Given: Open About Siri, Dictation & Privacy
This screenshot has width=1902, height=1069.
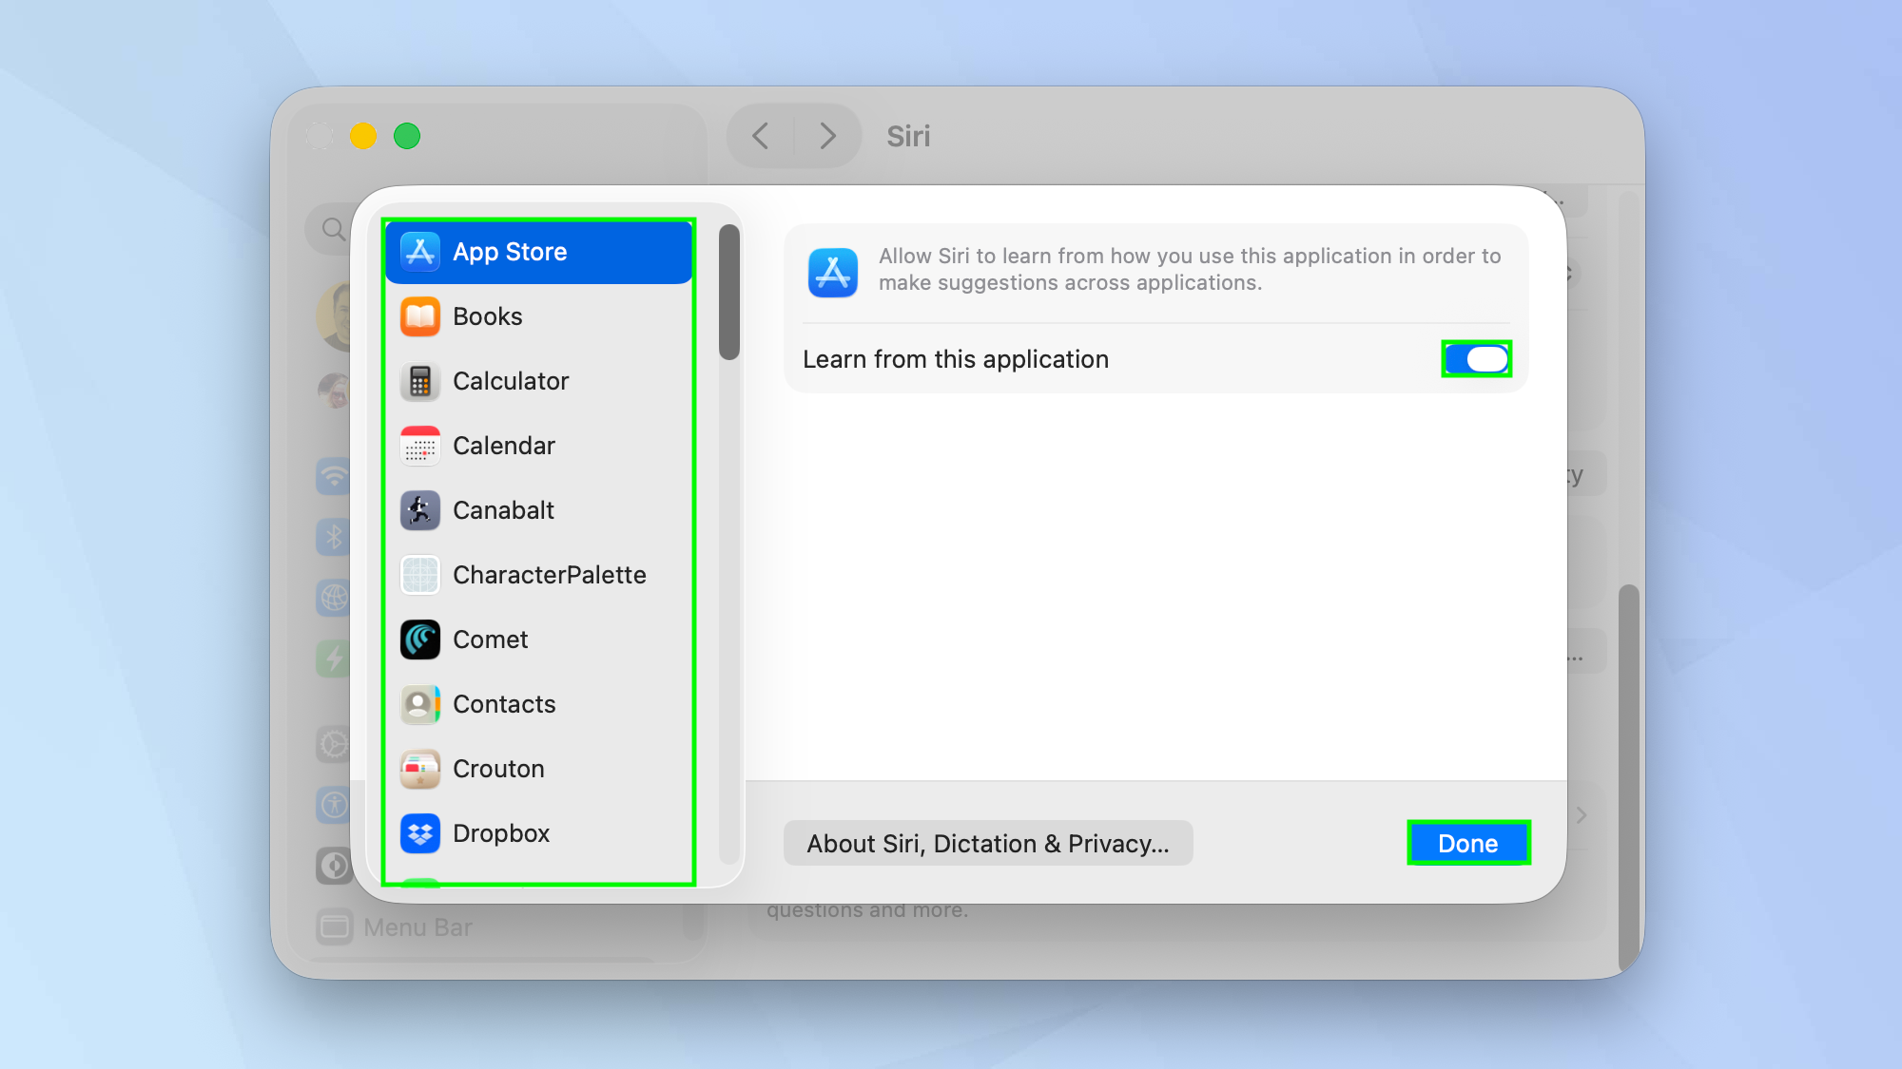Looking at the screenshot, I should [x=987, y=842].
